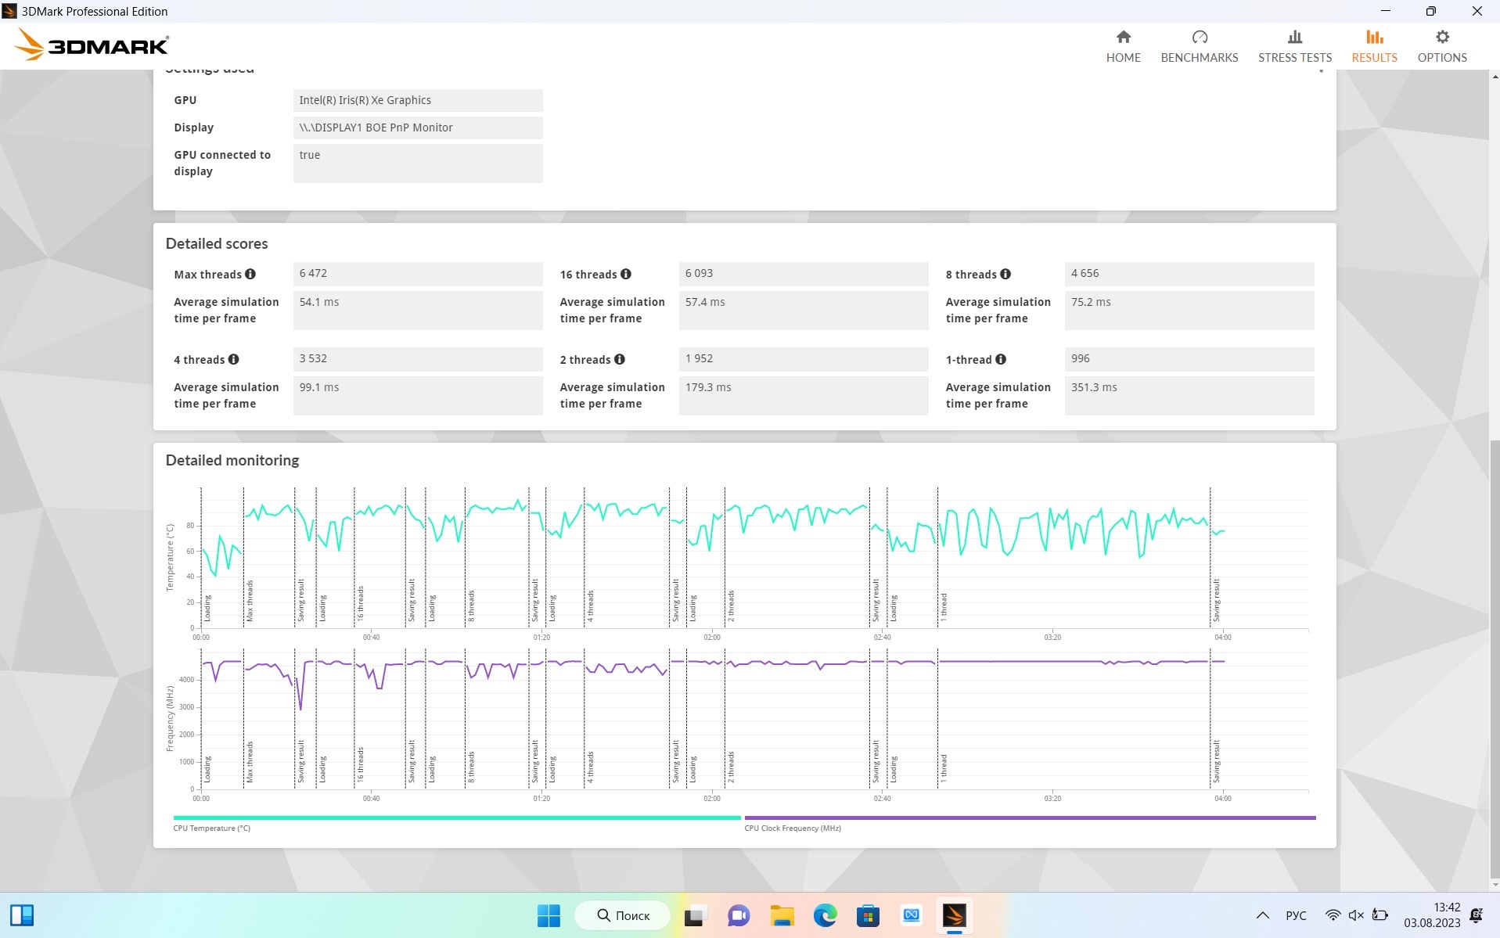Screen dimensions: 1500x938
Task: Click the info icon next to 1-thread
Action: pos(1001,359)
